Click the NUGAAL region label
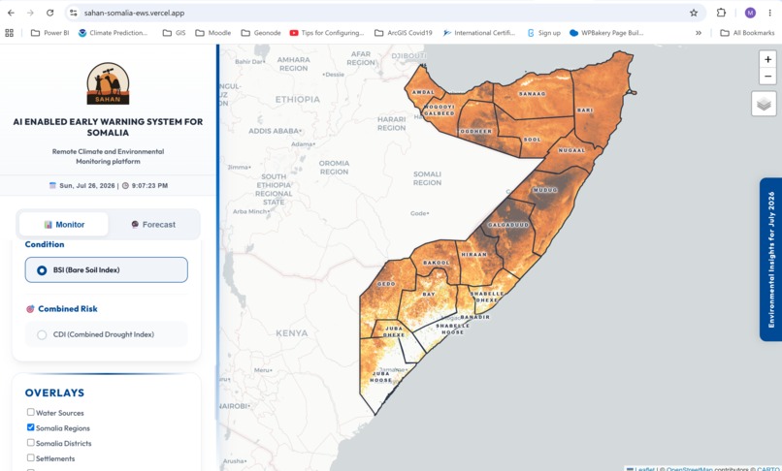This screenshot has width=782, height=471. tap(571, 150)
